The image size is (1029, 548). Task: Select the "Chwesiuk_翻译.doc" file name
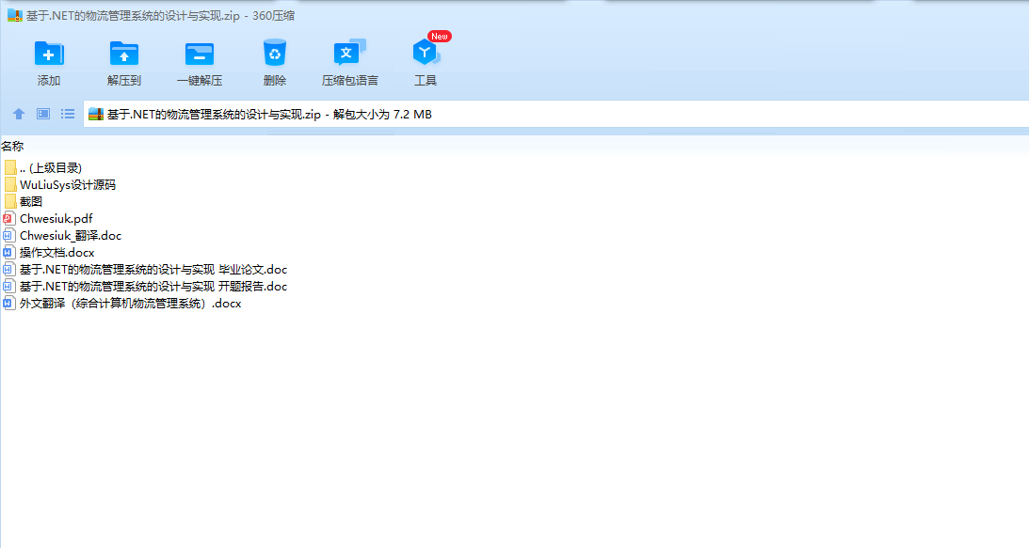tap(71, 236)
